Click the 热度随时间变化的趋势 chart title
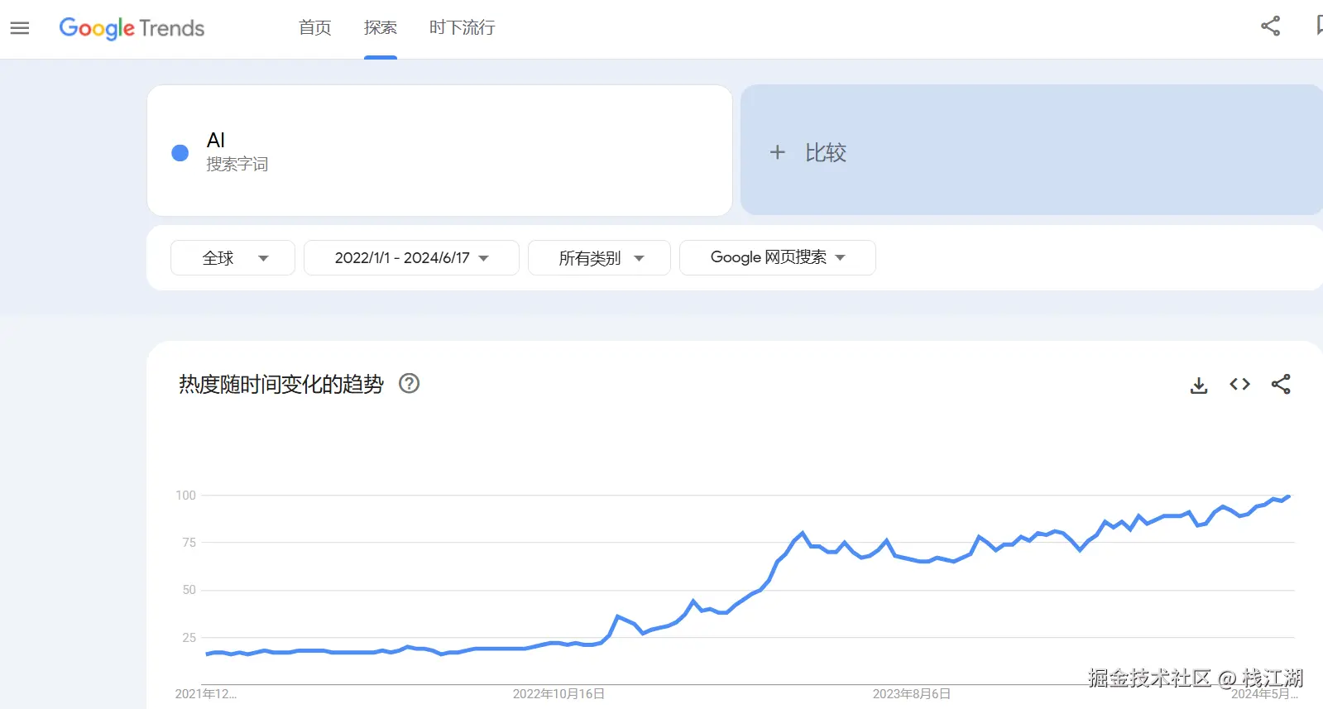This screenshot has height=709, width=1323. click(x=281, y=384)
